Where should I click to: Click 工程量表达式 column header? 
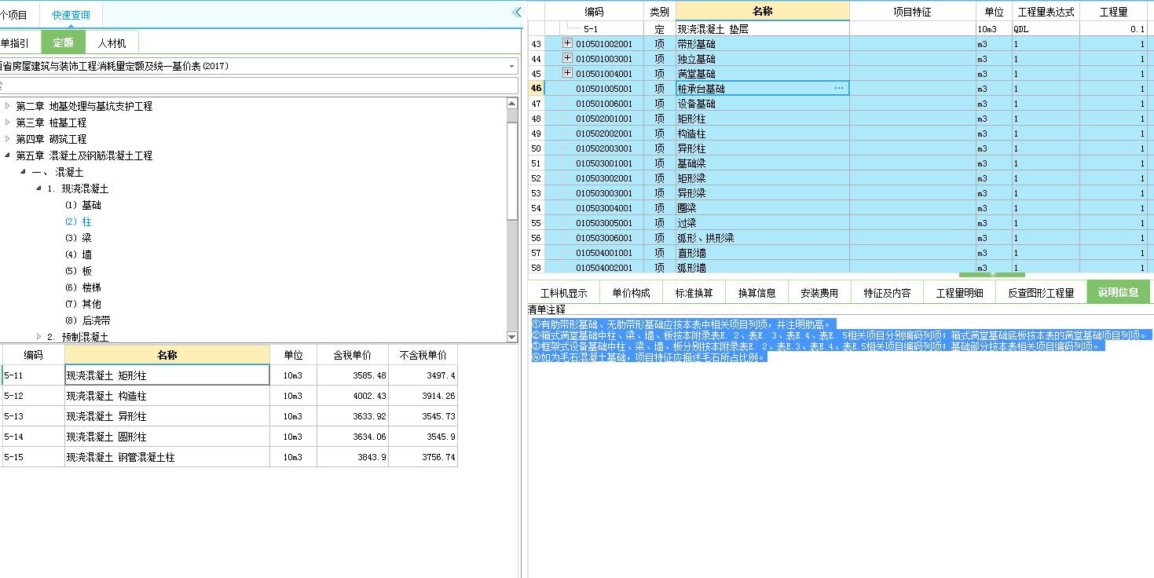click(1046, 12)
